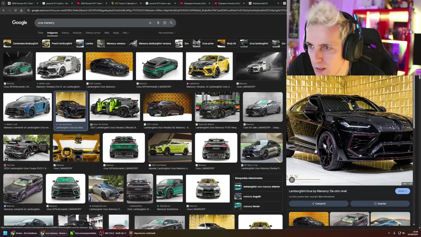Open the browser home page icon
Image resolution: width=421 pixels, height=237 pixels.
point(21,10)
